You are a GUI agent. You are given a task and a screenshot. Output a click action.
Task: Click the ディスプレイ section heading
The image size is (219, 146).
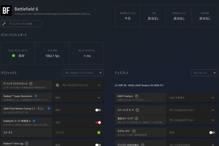tap(122, 73)
